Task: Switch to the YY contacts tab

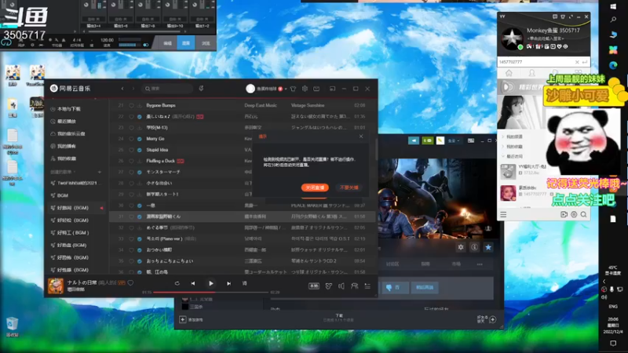Action: click(532, 73)
